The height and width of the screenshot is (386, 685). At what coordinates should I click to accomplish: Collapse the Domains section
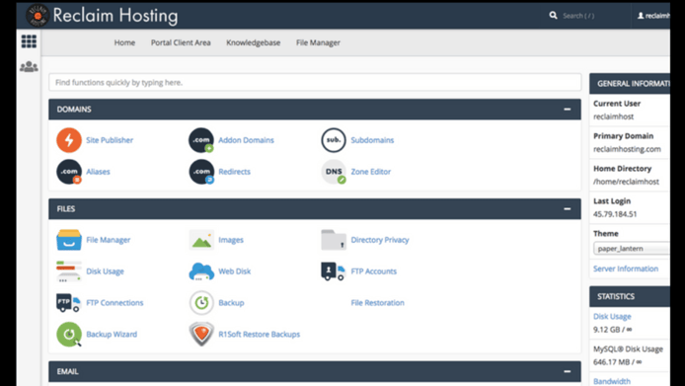pos(567,110)
